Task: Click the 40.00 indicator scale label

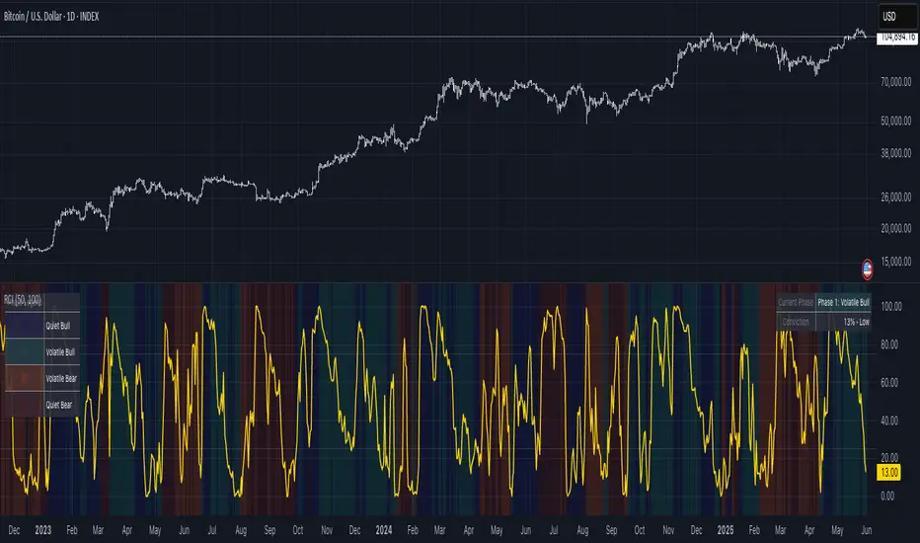Action: click(x=889, y=421)
